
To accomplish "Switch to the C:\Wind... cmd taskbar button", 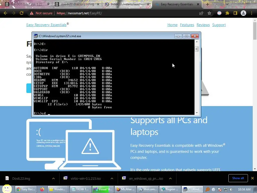I will click(x=192, y=189).
